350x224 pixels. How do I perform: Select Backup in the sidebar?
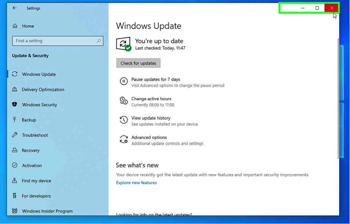pos(29,120)
